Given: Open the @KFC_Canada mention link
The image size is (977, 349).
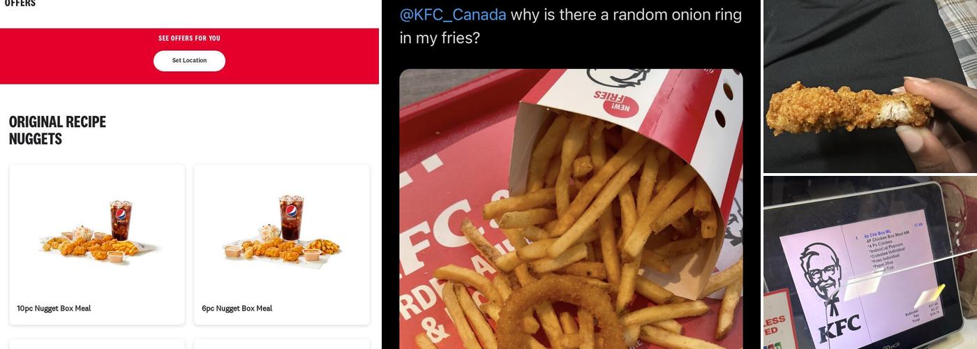Looking at the screenshot, I should point(453,15).
